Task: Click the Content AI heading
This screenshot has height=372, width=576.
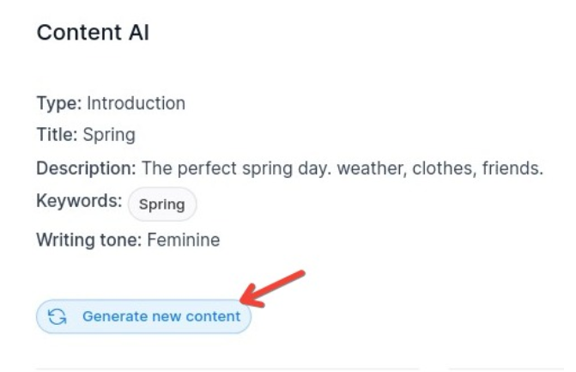Action: (x=93, y=34)
